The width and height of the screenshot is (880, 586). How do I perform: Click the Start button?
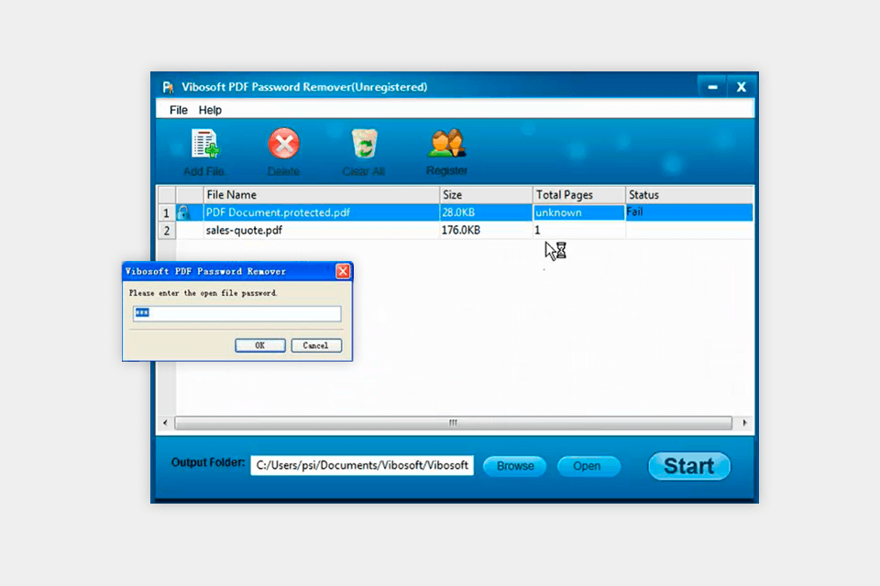click(689, 466)
